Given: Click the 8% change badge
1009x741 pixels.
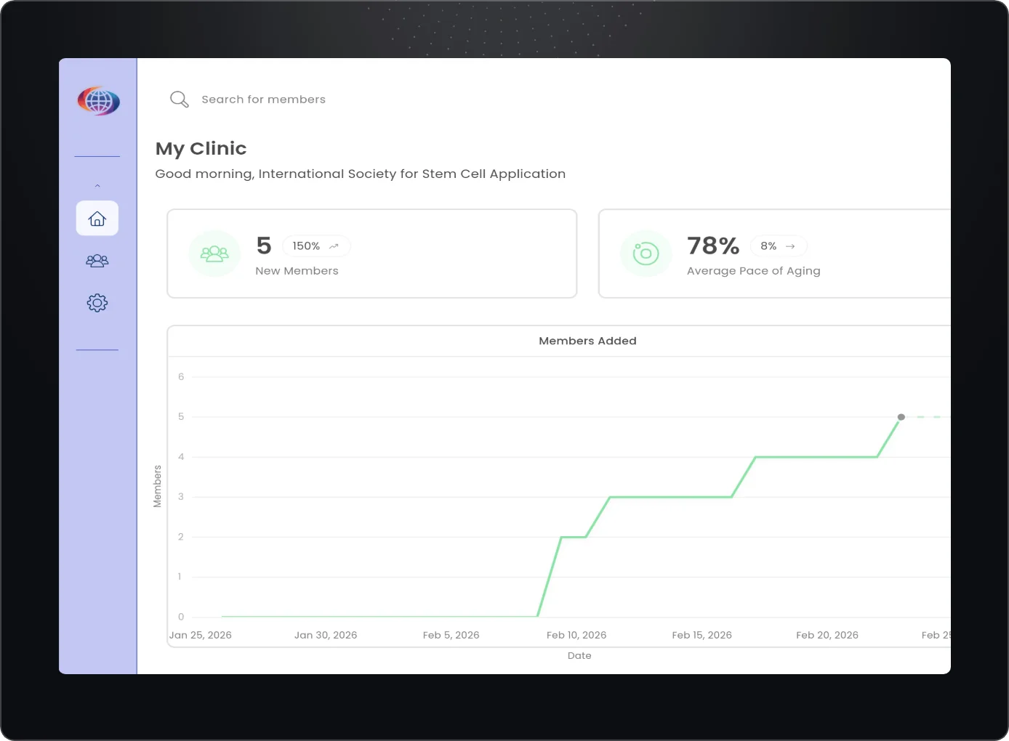Looking at the screenshot, I should [779, 246].
